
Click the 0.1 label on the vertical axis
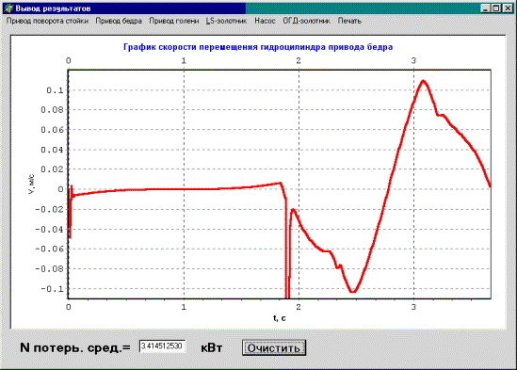tap(55, 90)
